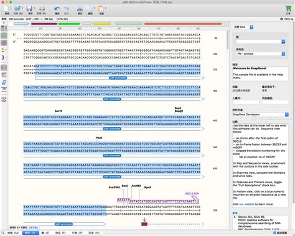Click the primers icon in the side toolbar

tap(3, 50)
